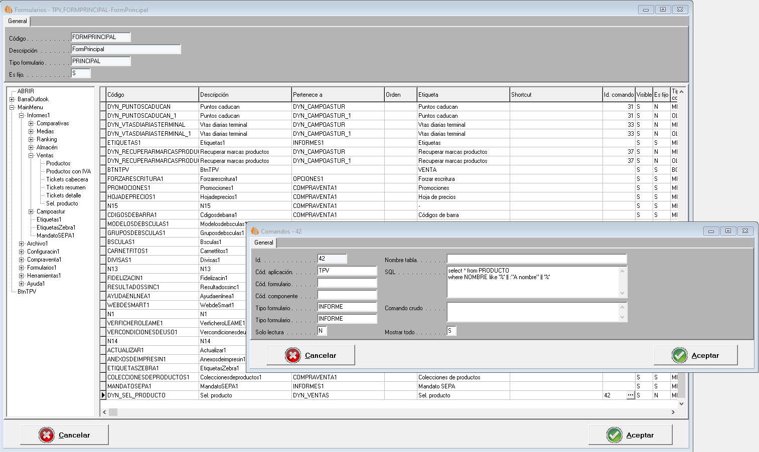Click the ellipsis button in Id. comando cell
759x452 pixels.
[630, 395]
